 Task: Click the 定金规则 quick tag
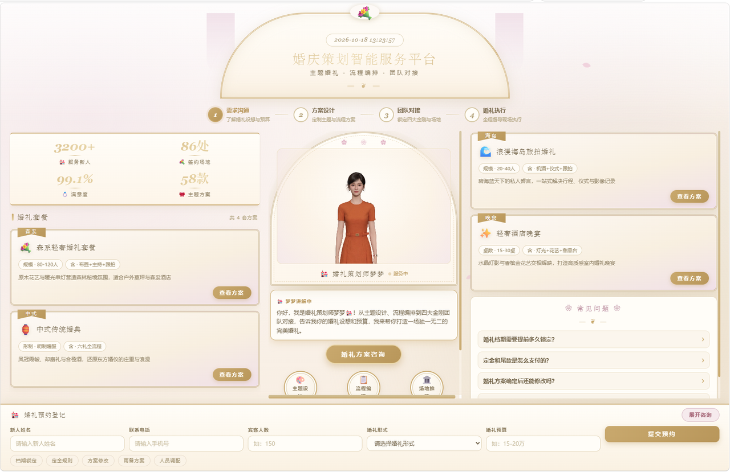(x=62, y=461)
